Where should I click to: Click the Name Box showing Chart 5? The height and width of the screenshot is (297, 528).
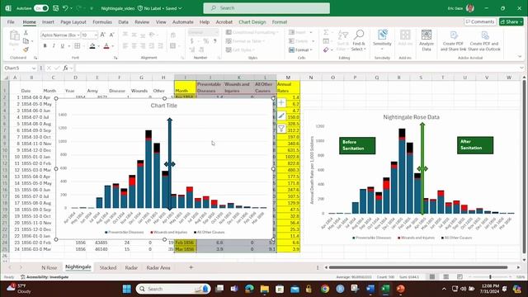pos(20,68)
